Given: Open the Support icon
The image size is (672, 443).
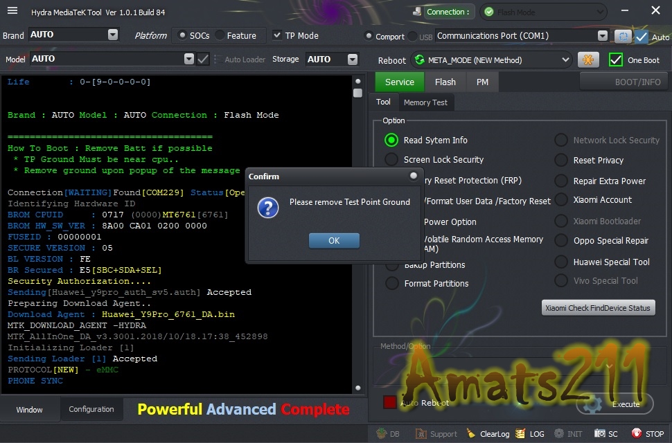Looking at the screenshot, I should point(421,433).
